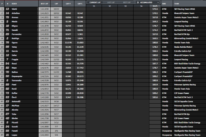206x137 pixels.
Task: Click Arenas's number 75 badge
Action: (7, 17)
